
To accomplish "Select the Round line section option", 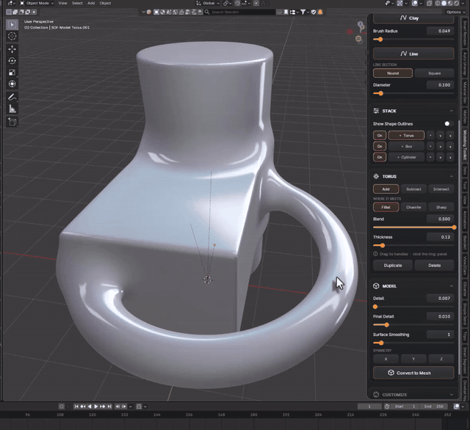I will (393, 73).
